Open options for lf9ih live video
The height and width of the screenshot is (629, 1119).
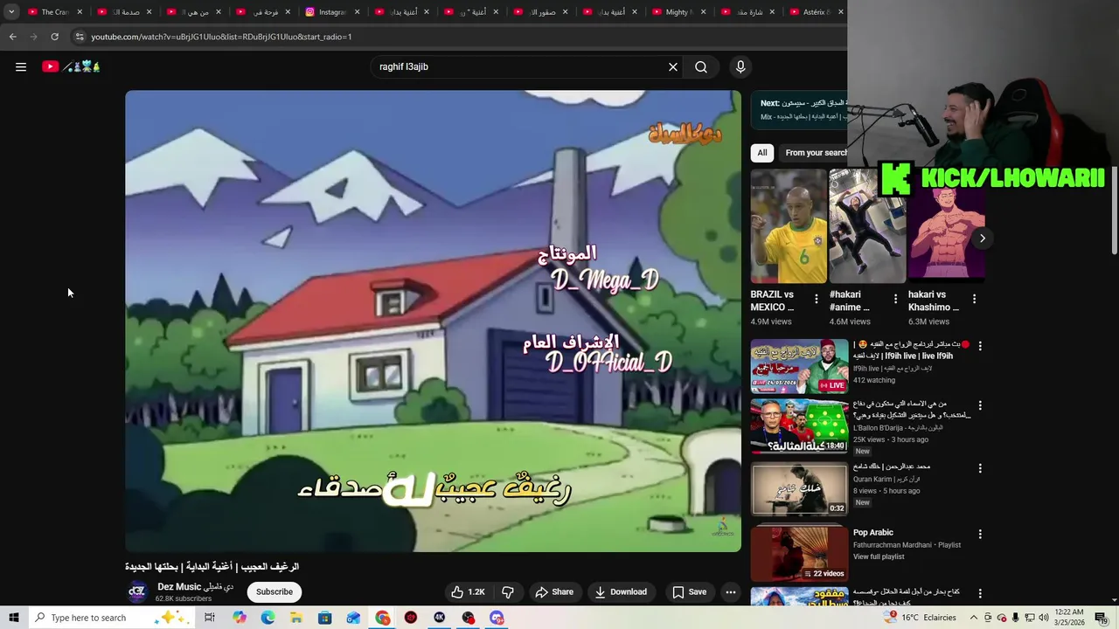pos(980,346)
